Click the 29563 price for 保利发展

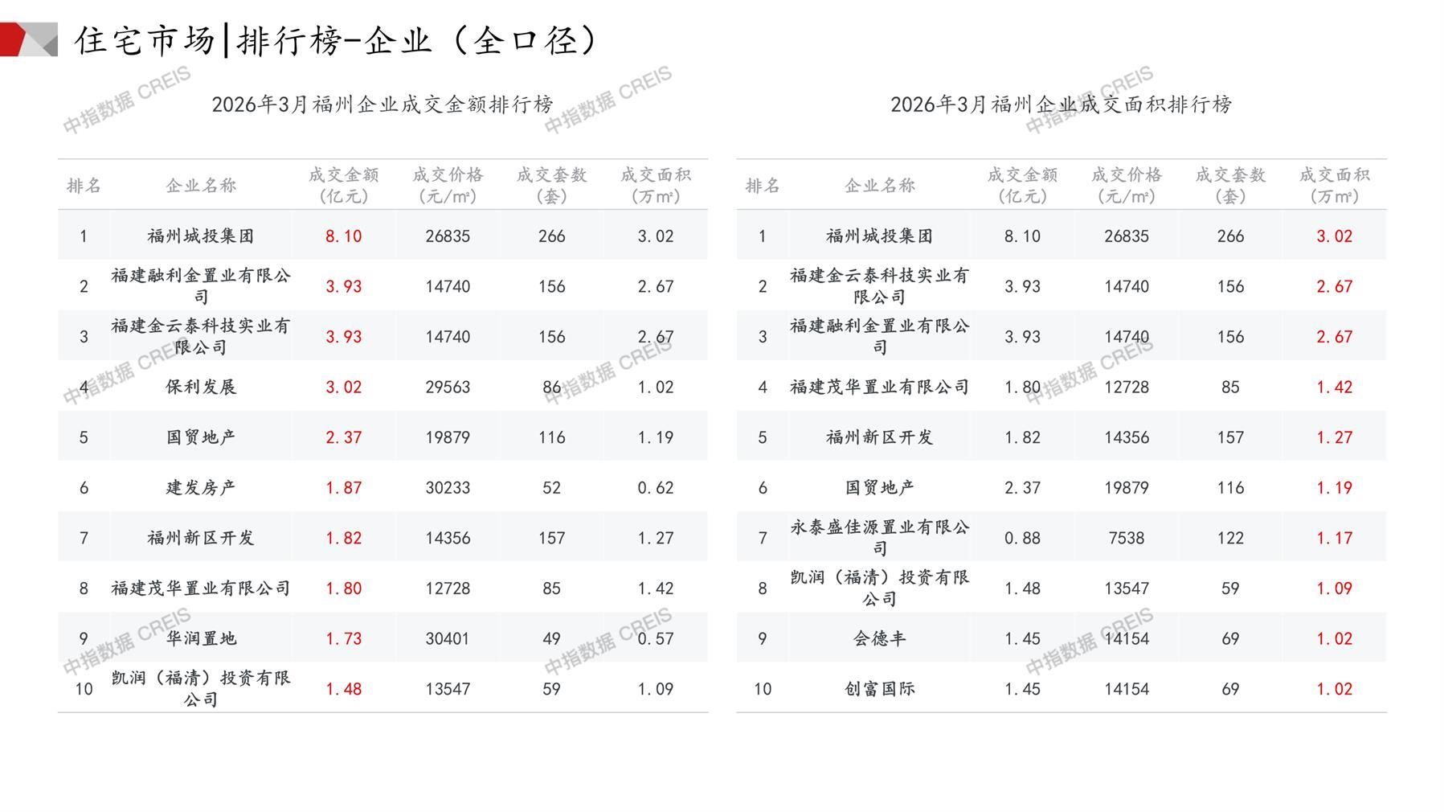pyautogui.click(x=448, y=387)
